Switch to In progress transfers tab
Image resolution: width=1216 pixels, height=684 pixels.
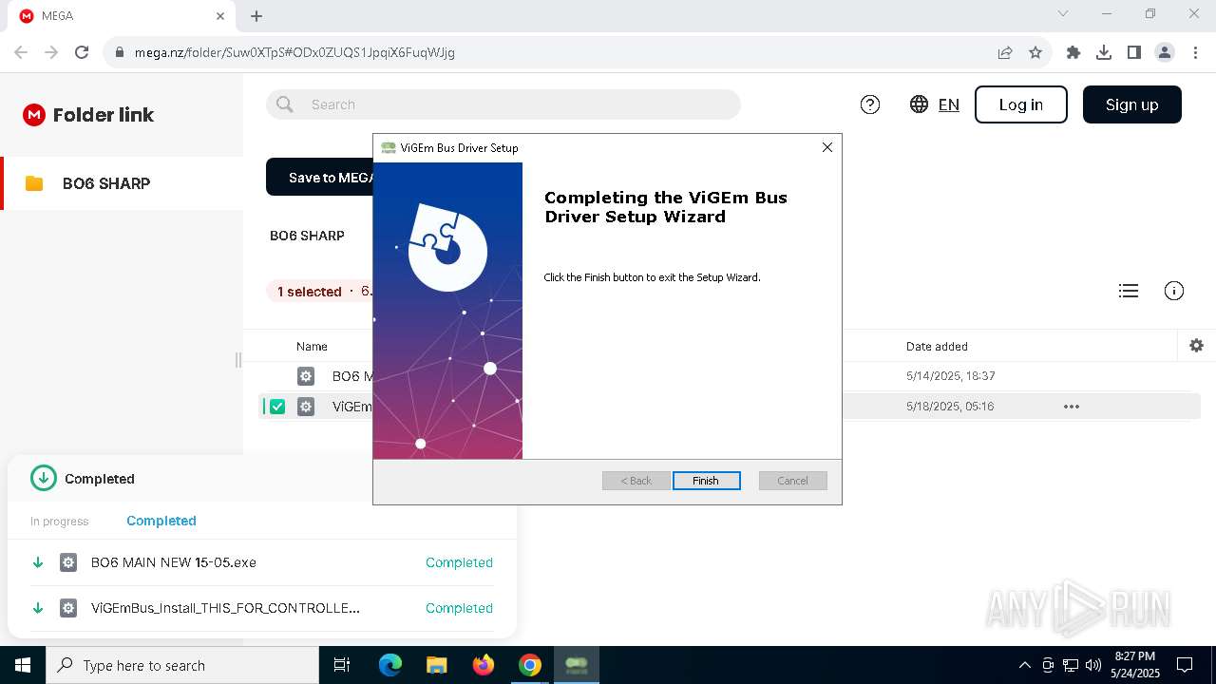coord(59,522)
